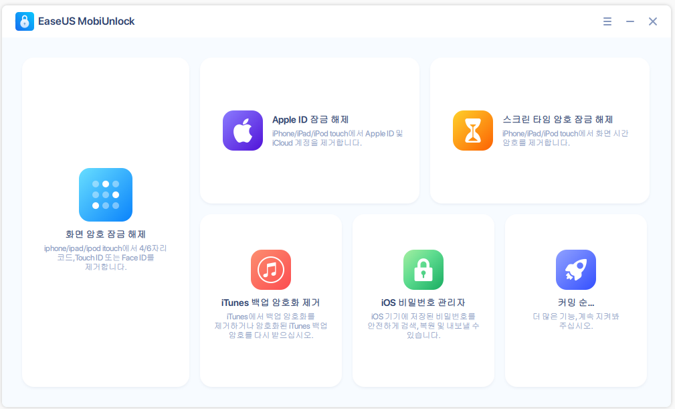
Task: Click the 4/6-digit code, Touch ID description text
Action: [x=106, y=257]
